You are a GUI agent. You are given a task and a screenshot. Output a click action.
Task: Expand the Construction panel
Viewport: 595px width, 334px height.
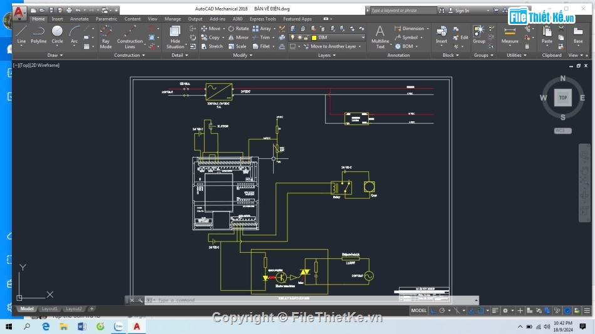(x=130, y=55)
